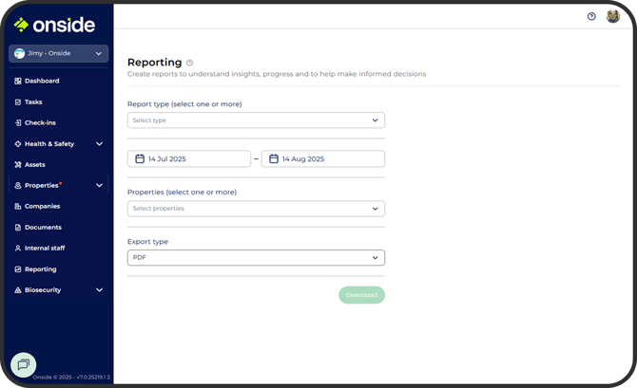Click the Check-ins sidebar icon
The image size is (637, 388).
tap(18, 122)
